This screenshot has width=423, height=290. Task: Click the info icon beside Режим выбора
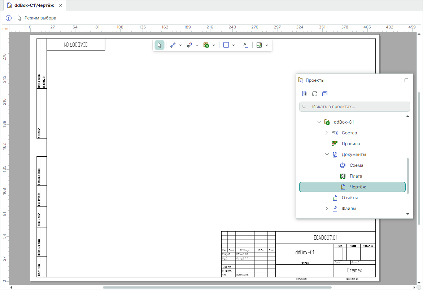[9, 18]
